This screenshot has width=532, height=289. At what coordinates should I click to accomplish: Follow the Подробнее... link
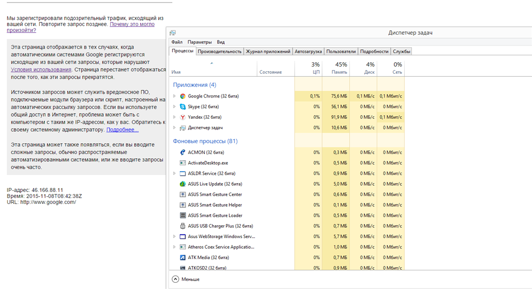pos(123,130)
